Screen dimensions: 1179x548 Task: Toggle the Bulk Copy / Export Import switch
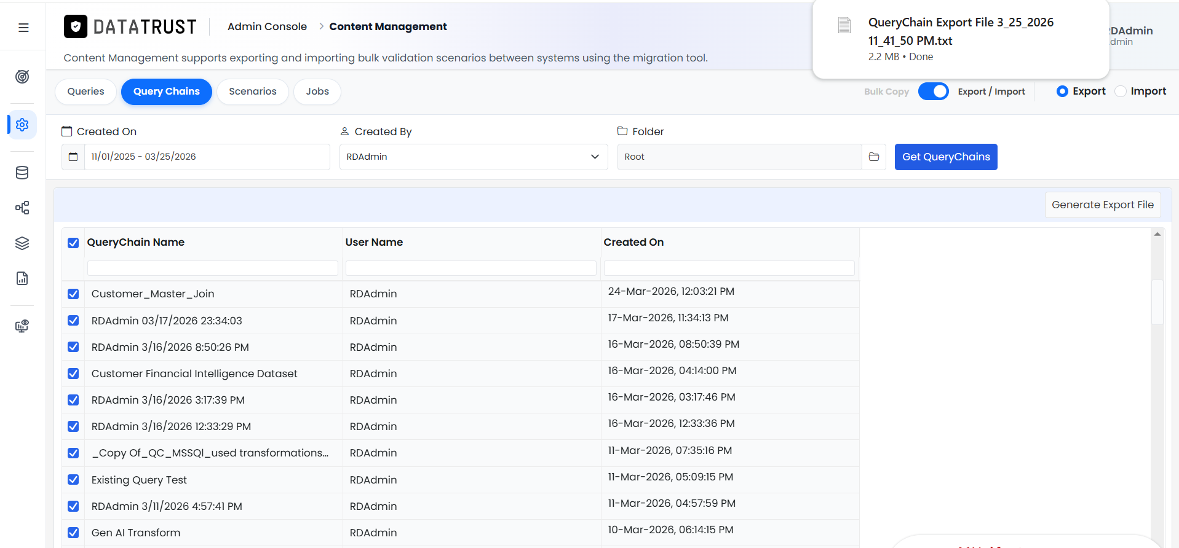933,91
